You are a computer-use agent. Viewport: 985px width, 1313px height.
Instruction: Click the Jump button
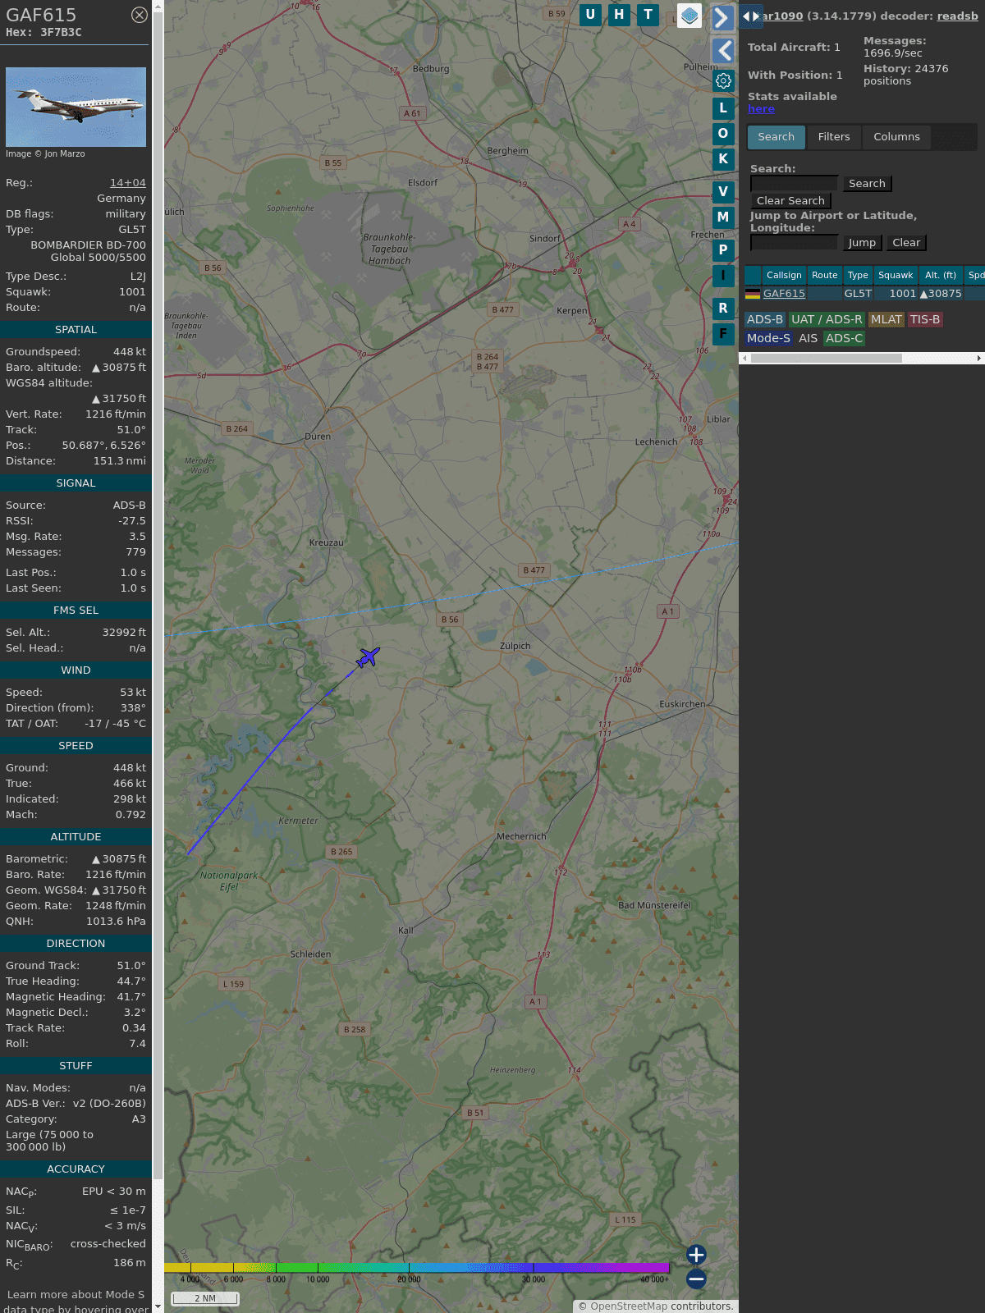point(862,243)
